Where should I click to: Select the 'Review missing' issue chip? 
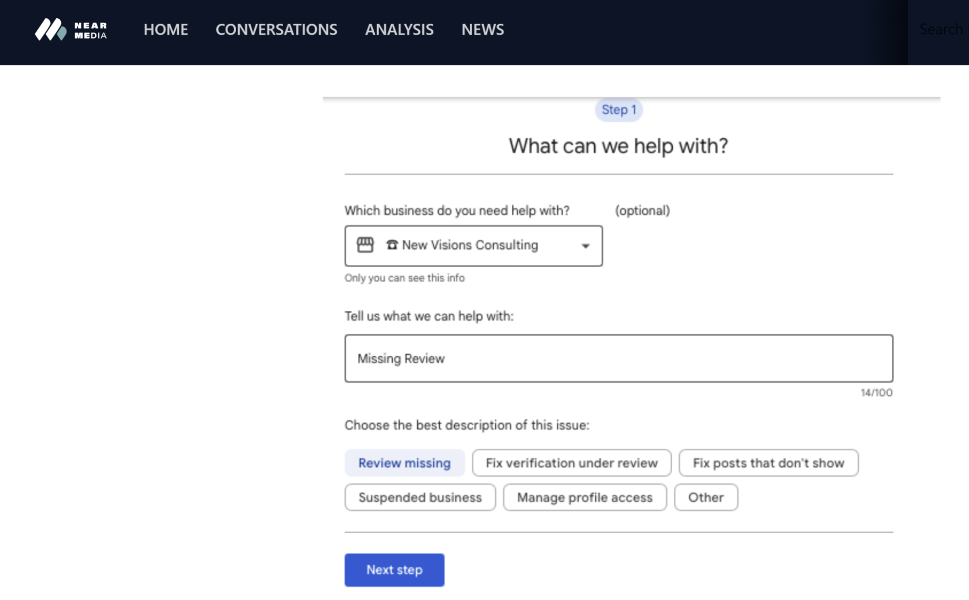tap(404, 463)
